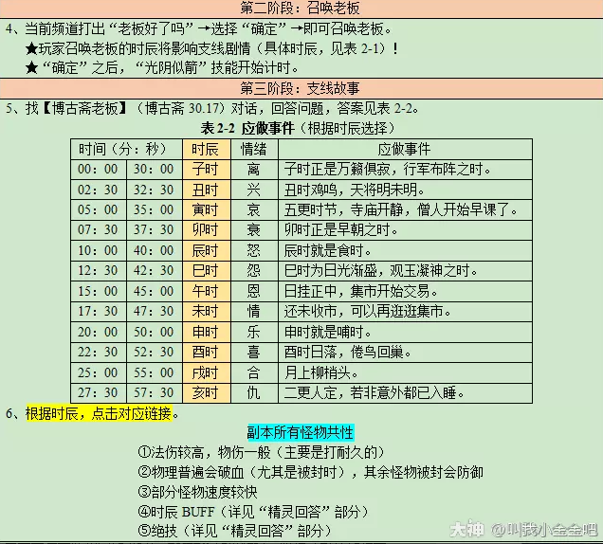Click the '丑时' cell
Image resolution: width=603 pixels, height=544 pixels.
pyautogui.click(x=207, y=190)
